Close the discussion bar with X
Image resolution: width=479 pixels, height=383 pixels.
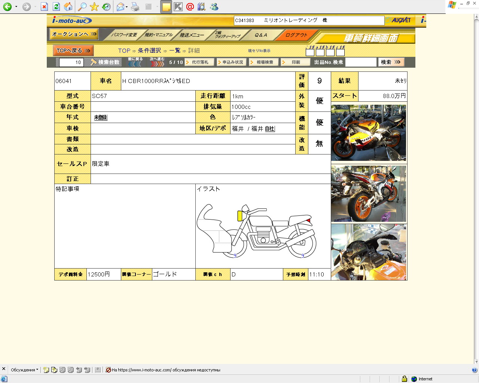(x=4, y=369)
